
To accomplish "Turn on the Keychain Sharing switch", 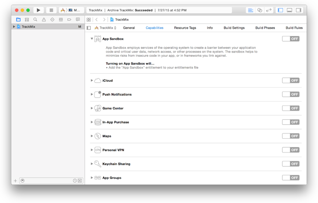I will click(x=291, y=164).
